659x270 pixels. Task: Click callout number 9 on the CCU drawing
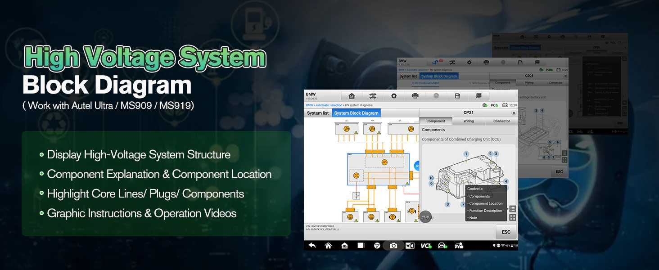click(431, 184)
